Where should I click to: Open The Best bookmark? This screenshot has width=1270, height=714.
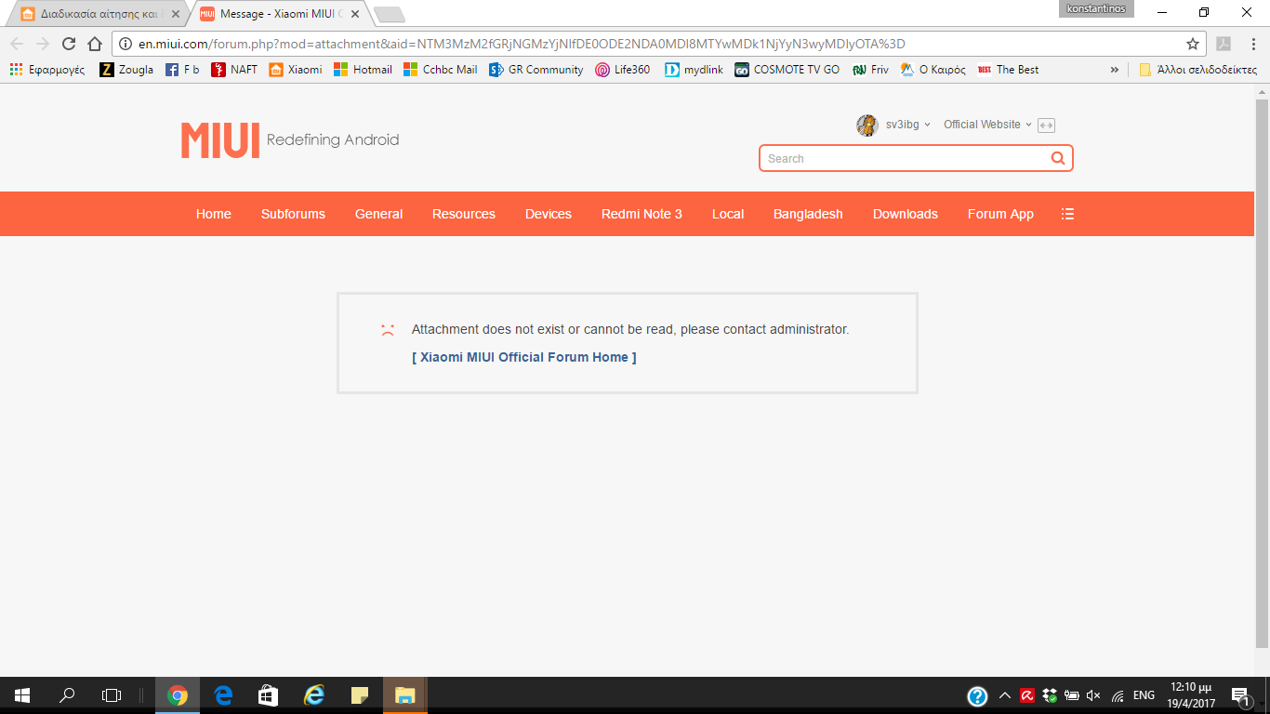1008,70
